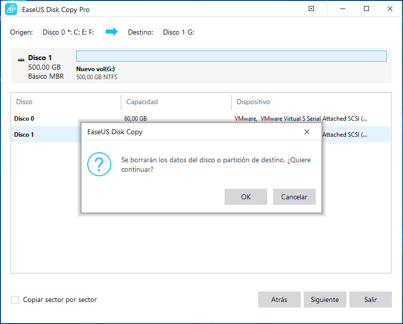The width and height of the screenshot is (403, 324).
Task: Click the question mark dialog icon
Action: (99, 164)
